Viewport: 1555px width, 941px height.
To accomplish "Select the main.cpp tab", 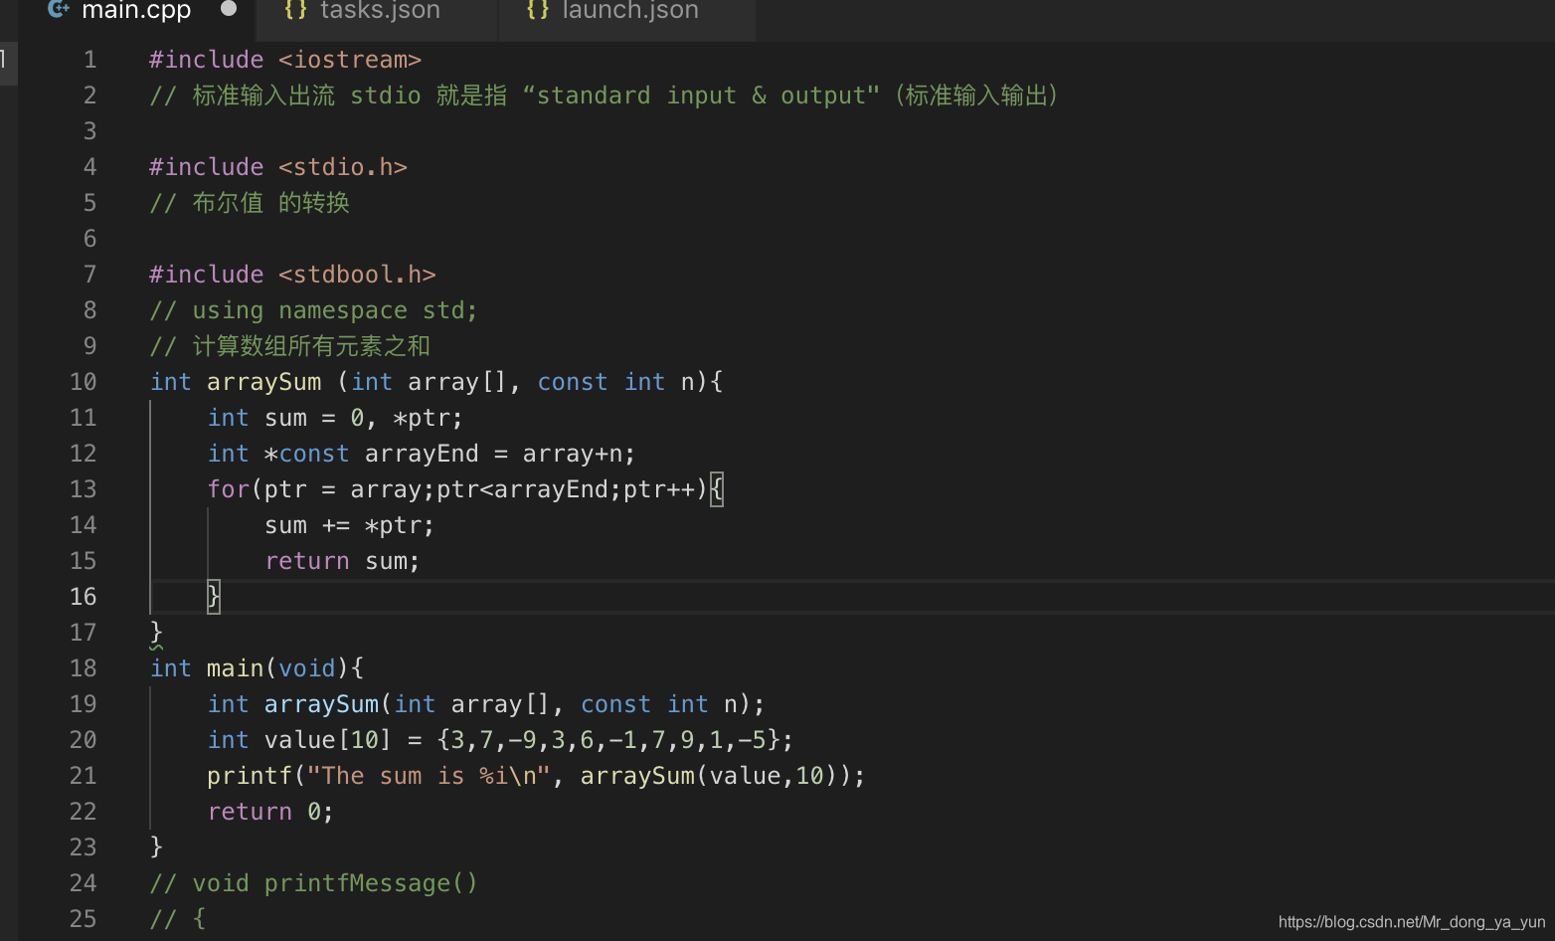I will pos(135,12).
